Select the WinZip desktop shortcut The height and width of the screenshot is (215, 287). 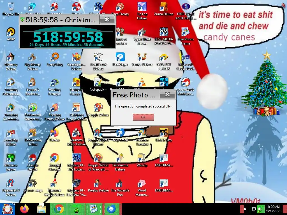pyautogui.click(x=142, y=160)
